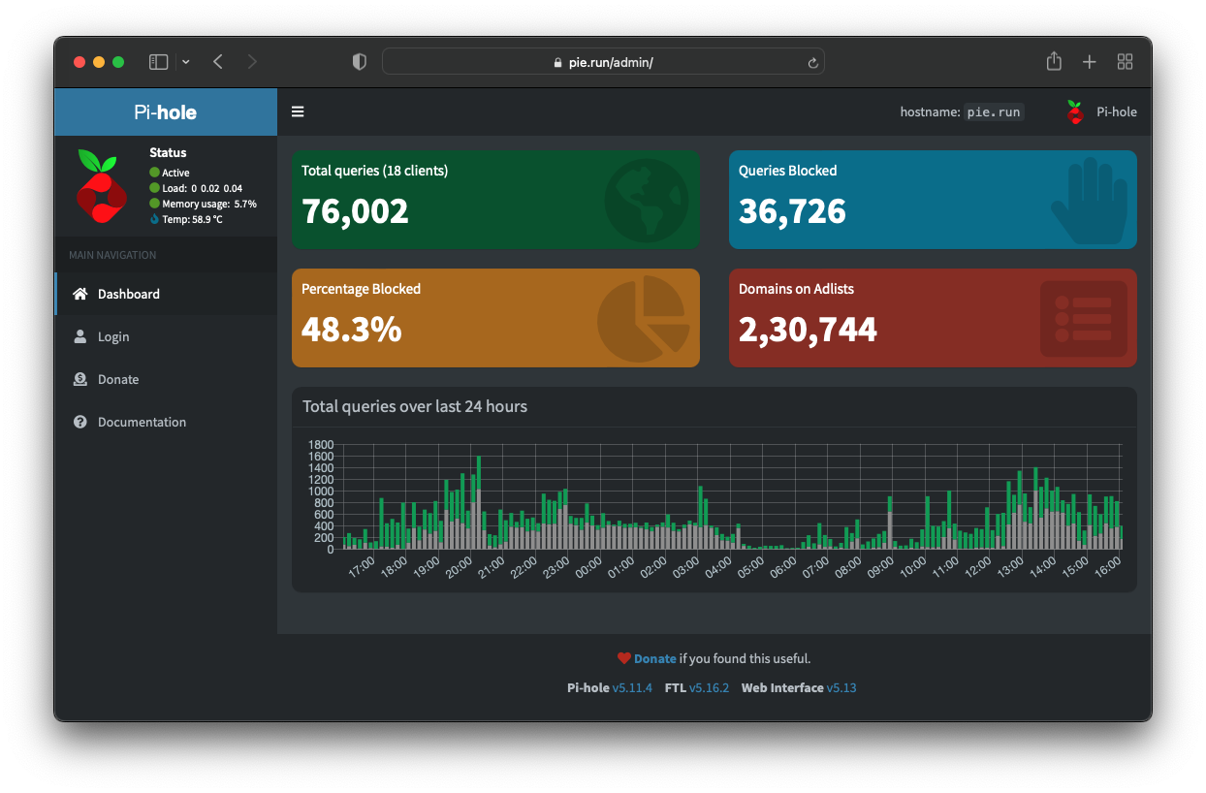Click the hand icon on Queries Blocked card
The height and width of the screenshot is (793, 1206).
point(1090,201)
